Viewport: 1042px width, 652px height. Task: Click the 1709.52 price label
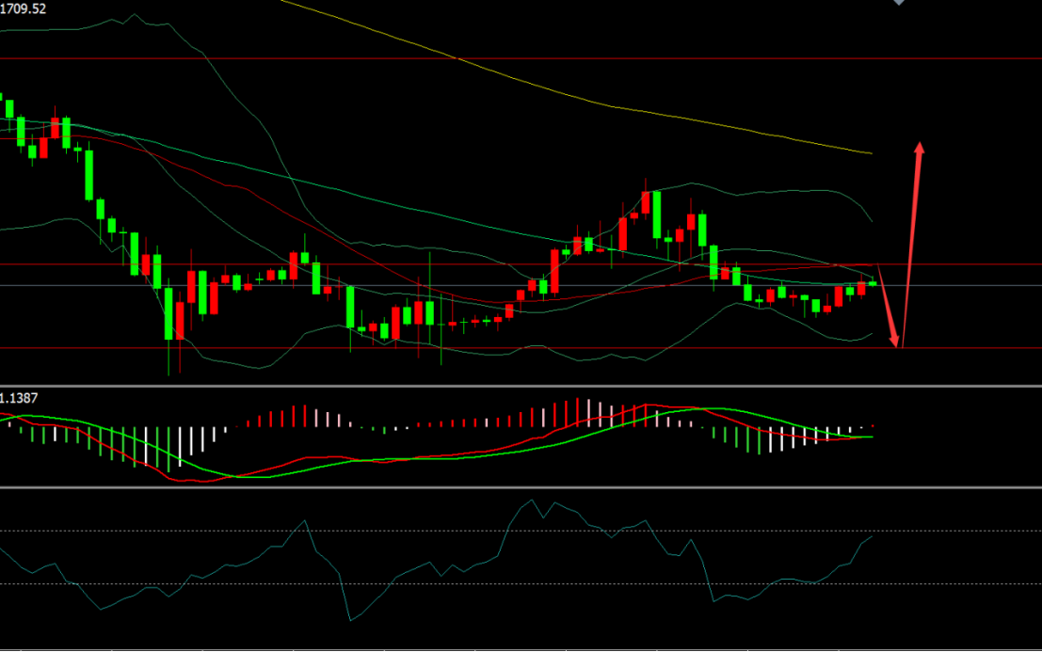tap(24, 8)
